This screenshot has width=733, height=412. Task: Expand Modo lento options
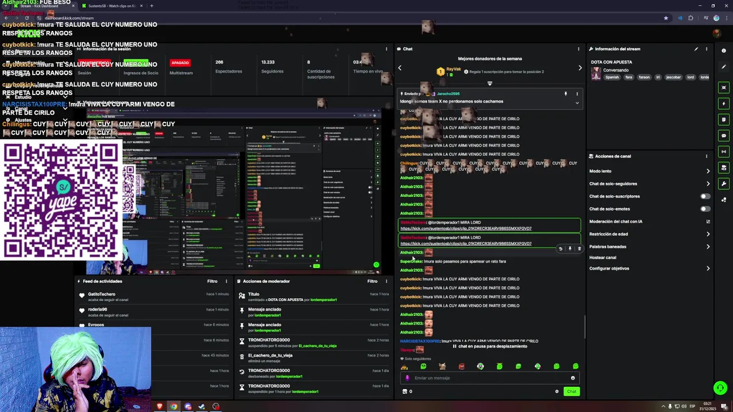click(x=708, y=171)
